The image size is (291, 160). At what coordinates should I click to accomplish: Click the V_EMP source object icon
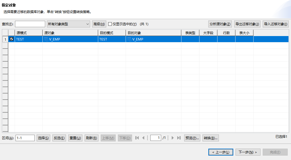click(x=45, y=39)
